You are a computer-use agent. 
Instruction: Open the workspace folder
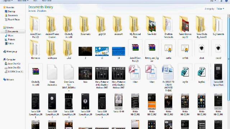coord(52,50)
